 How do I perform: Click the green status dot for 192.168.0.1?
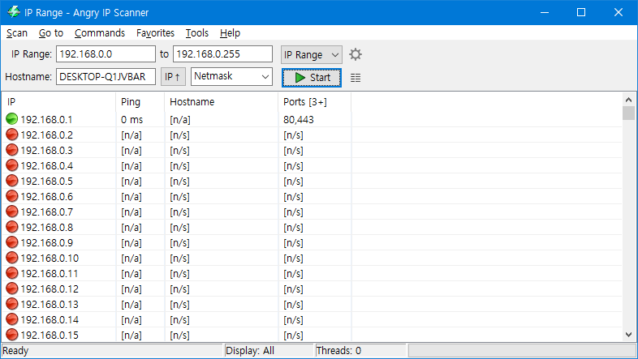12,119
